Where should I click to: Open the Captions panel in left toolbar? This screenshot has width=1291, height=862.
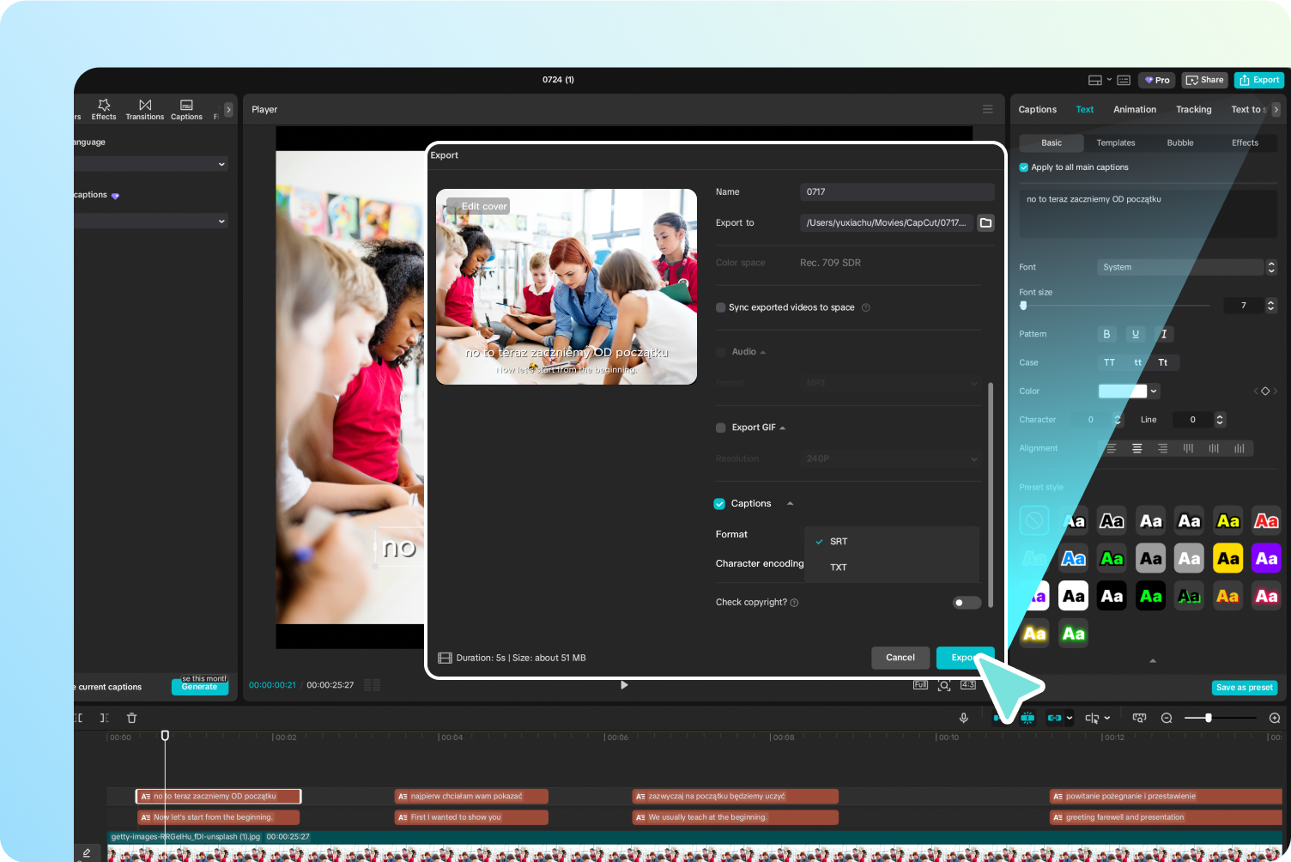pos(185,109)
